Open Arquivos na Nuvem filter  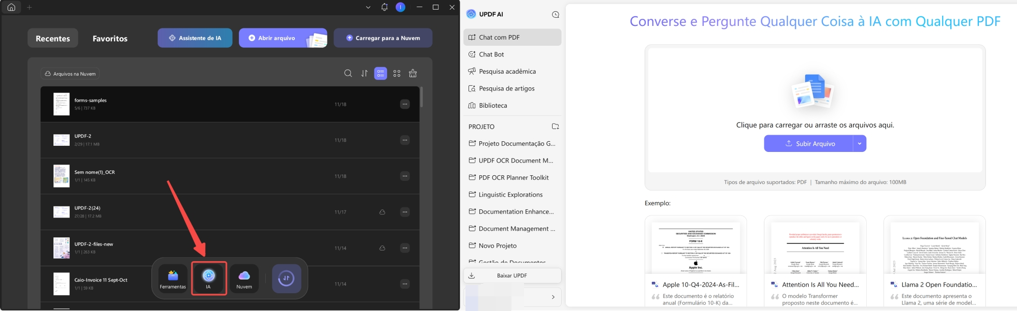(x=70, y=74)
